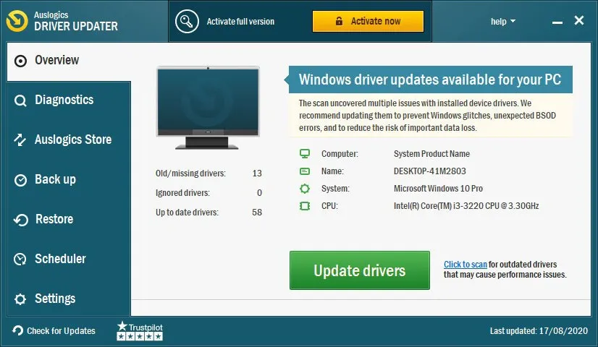
Task: Open the Back up section
Action: (69, 180)
